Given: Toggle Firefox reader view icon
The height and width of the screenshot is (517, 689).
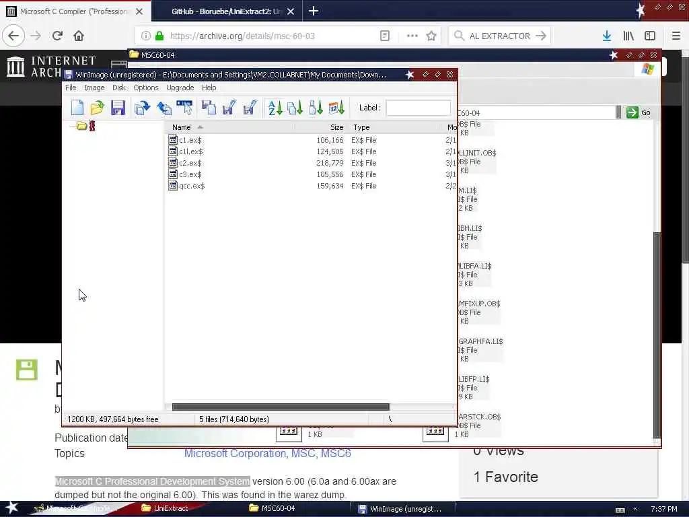Looking at the screenshot, I should tap(385, 36).
